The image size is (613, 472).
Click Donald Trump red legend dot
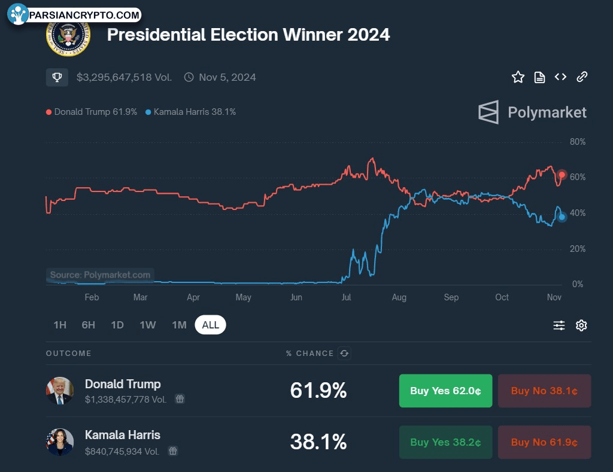point(49,112)
